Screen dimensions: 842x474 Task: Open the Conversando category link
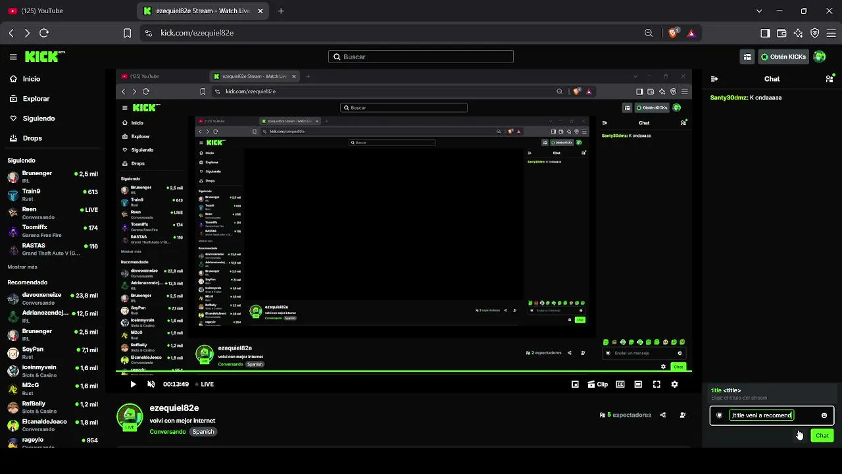tap(168, 432)
